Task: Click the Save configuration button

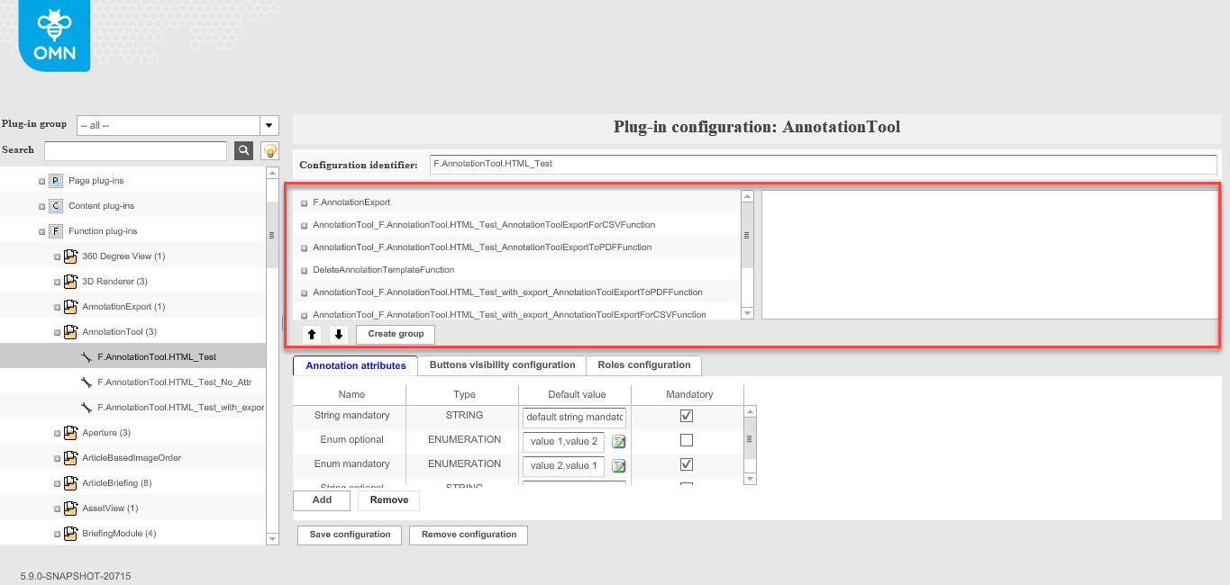Action: (x=349, y=535)
